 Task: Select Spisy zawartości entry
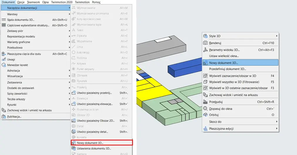36,93
